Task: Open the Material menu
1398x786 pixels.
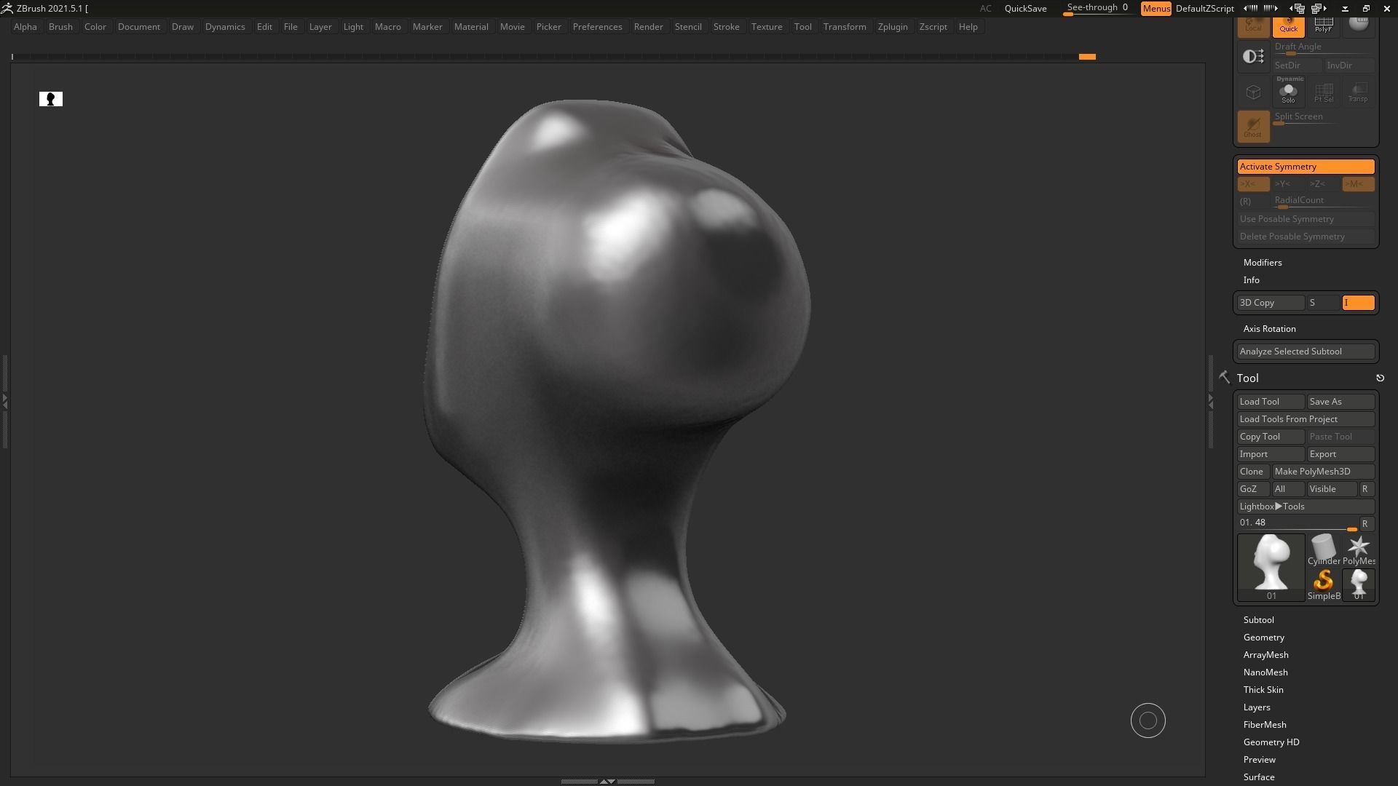Action: pyautogui.click(x=471, y=27)
